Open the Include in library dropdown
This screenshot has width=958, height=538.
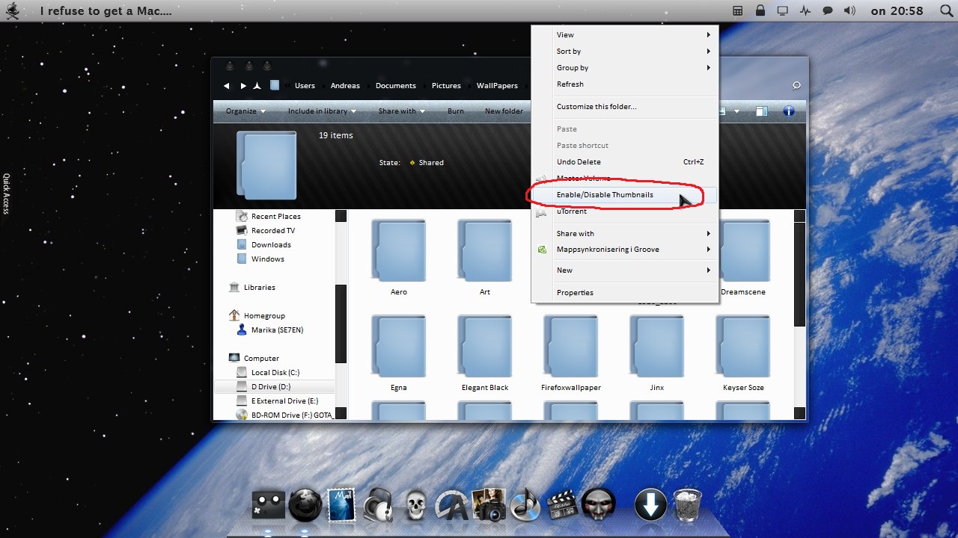(x=322, y=111)
